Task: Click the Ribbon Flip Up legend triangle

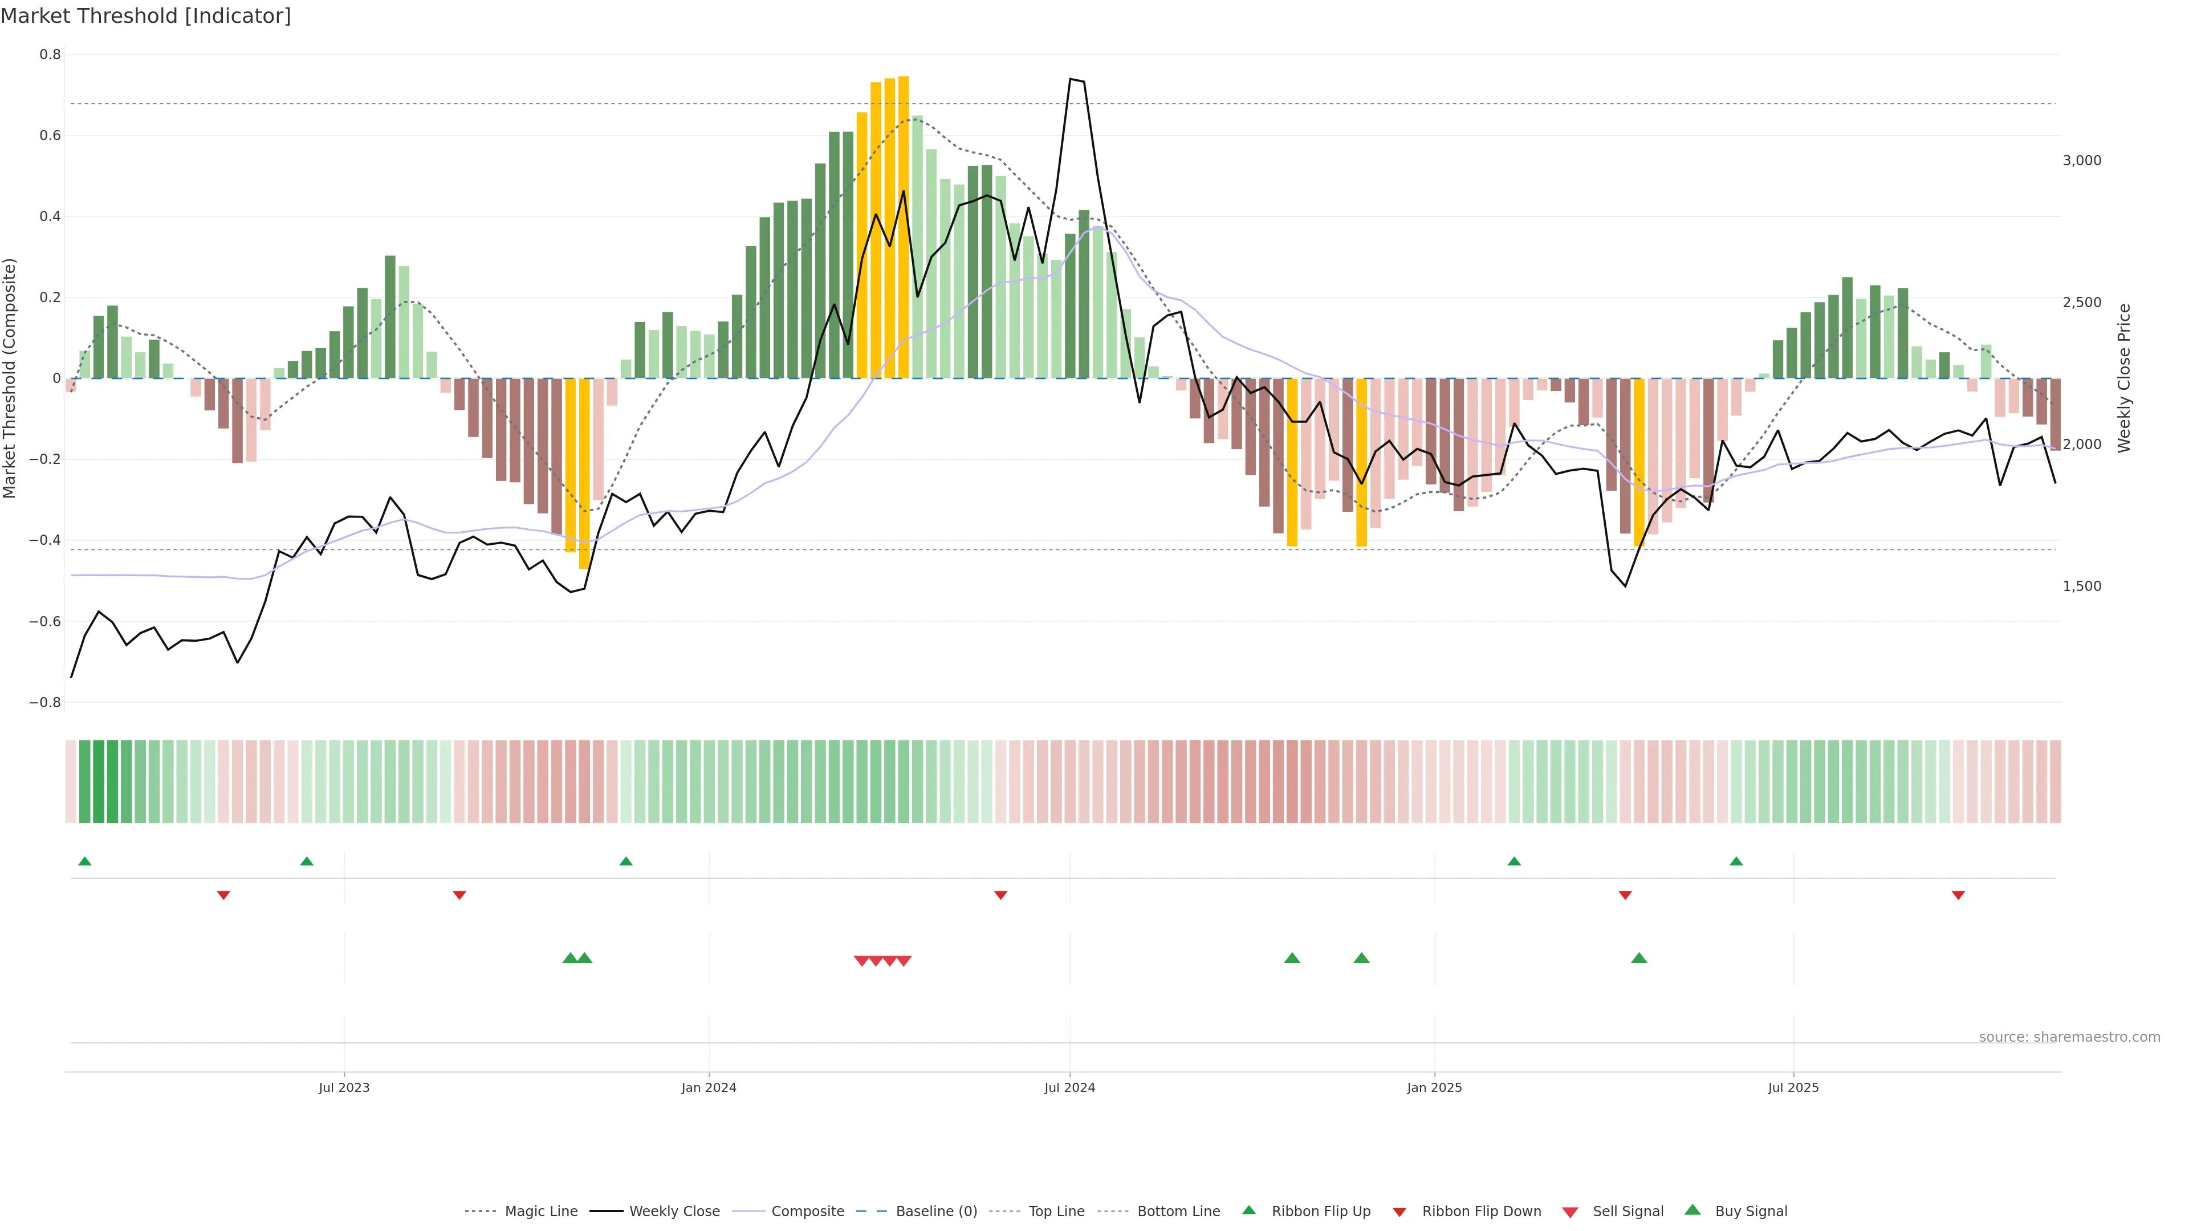Action: pos(1248,1210)
